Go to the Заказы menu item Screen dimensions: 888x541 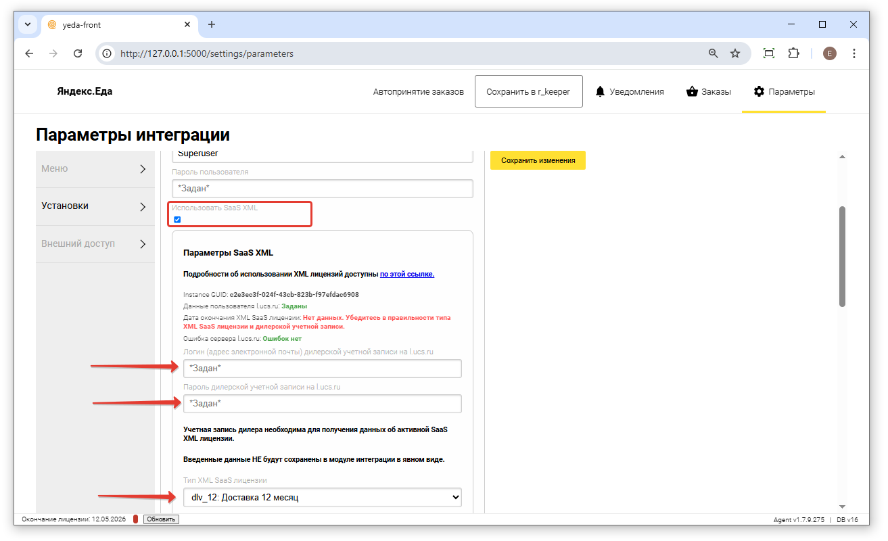708,91
